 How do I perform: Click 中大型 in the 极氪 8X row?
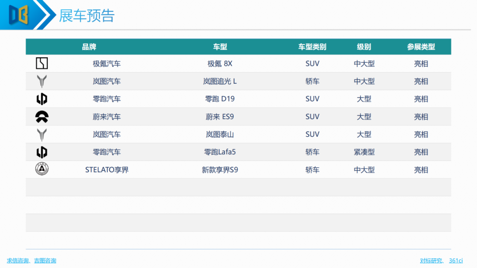(x=364, y=64)
